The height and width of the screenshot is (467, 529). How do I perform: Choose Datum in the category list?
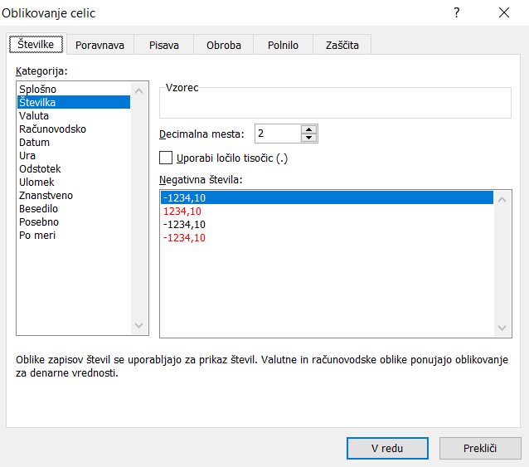pyautogui.click(x=34, y=143)
